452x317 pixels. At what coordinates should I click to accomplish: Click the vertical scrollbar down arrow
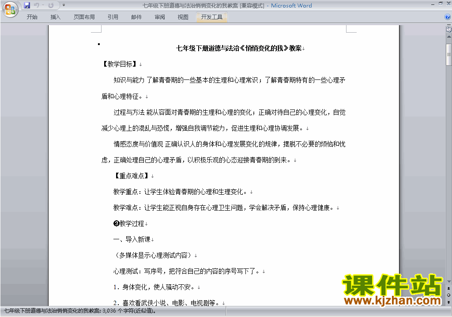[448, 282]
